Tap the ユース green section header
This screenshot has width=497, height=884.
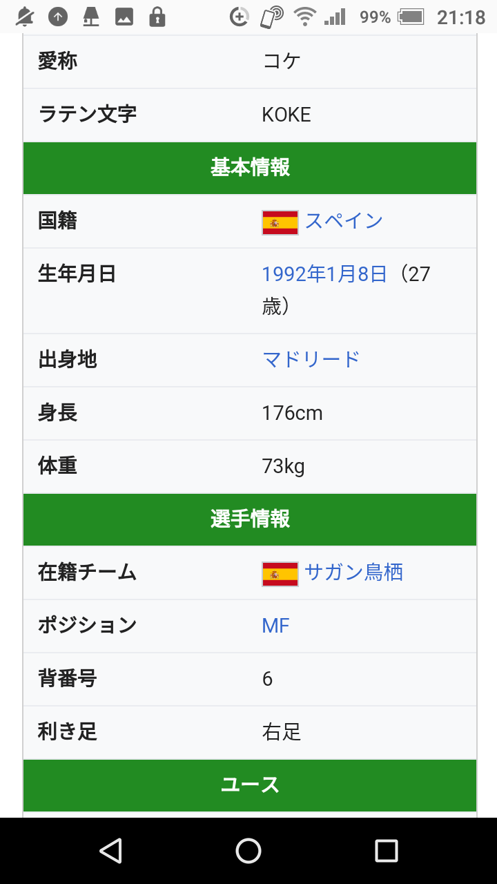(250, 785)
